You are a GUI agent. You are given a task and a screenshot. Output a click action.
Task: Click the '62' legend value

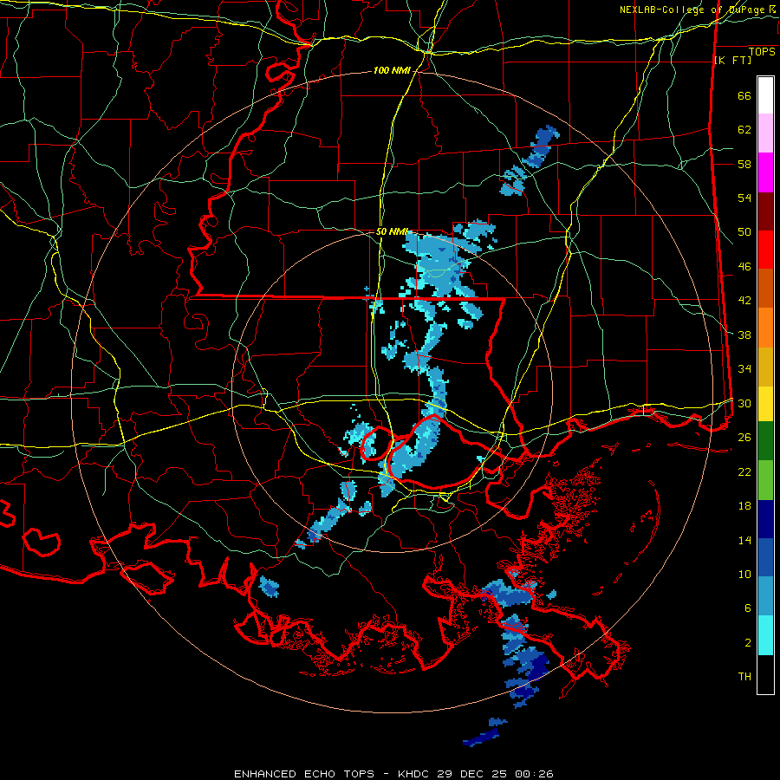tap(744, 129)
